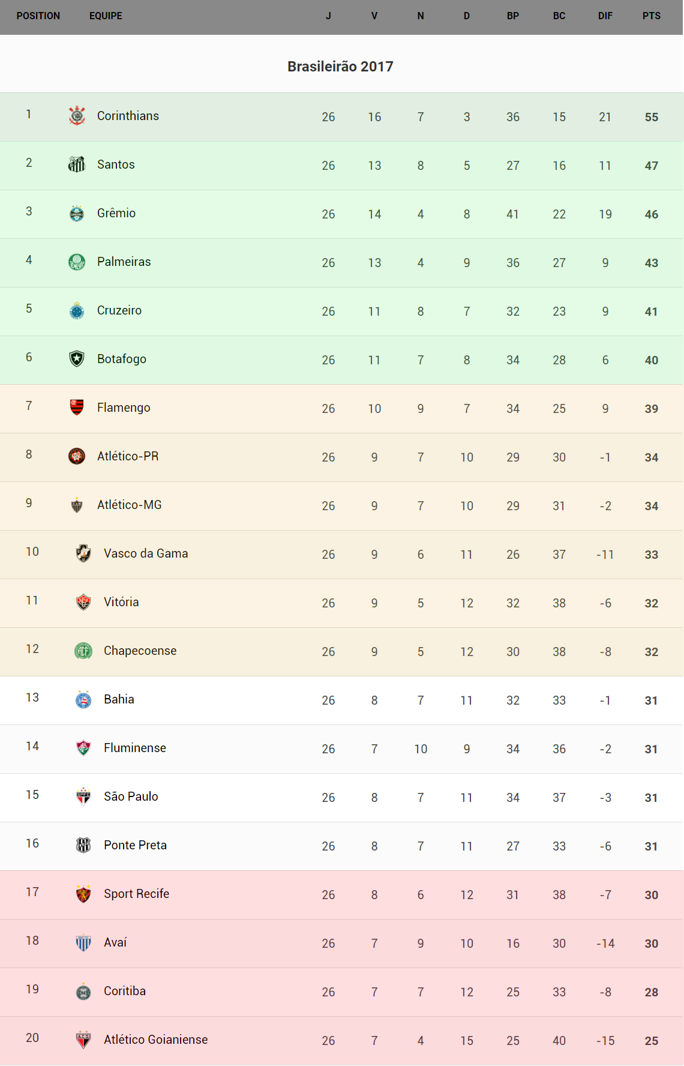684x1066 pixels.
Task: Sort by the DIF column header
Action: [x=605, y=16]
